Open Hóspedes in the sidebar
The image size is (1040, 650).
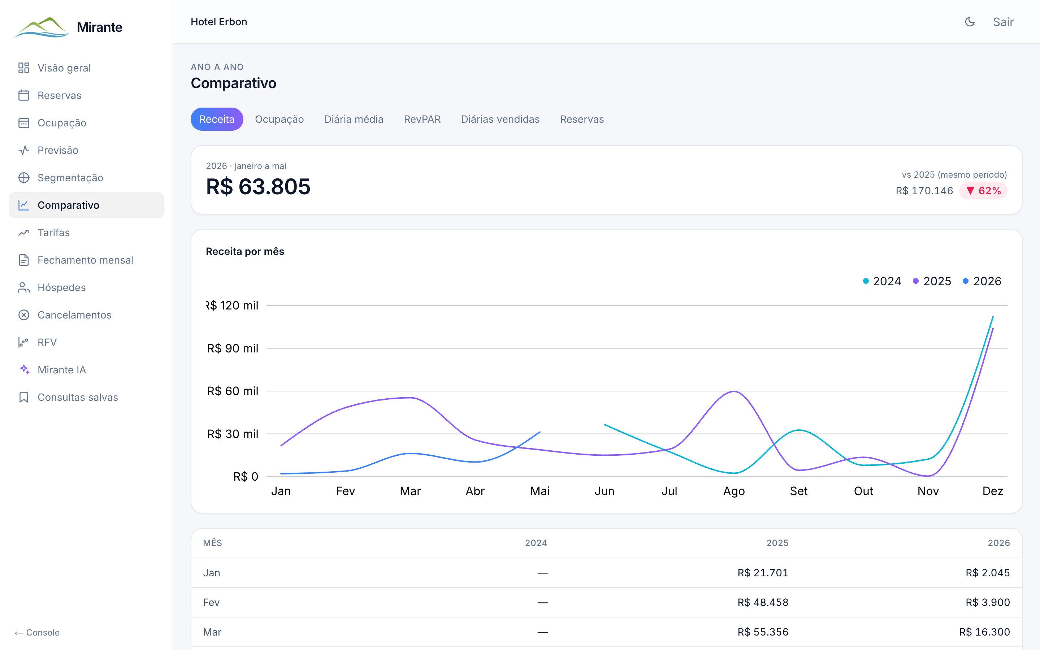coord(86,287)
